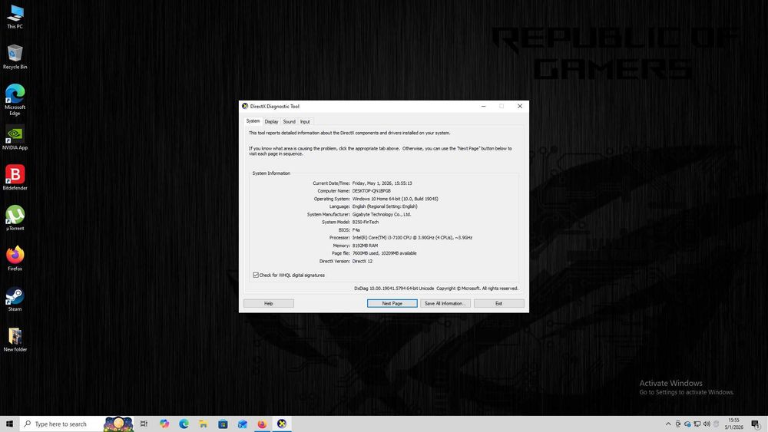Launch Bitdefender from the desktop
This screenshot has height=432, width=768.
click(x=15, y=177)
